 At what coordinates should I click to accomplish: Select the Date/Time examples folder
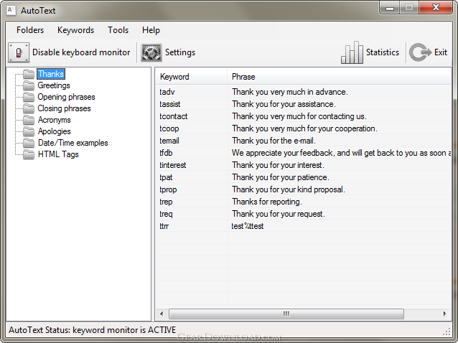[73, 143]
